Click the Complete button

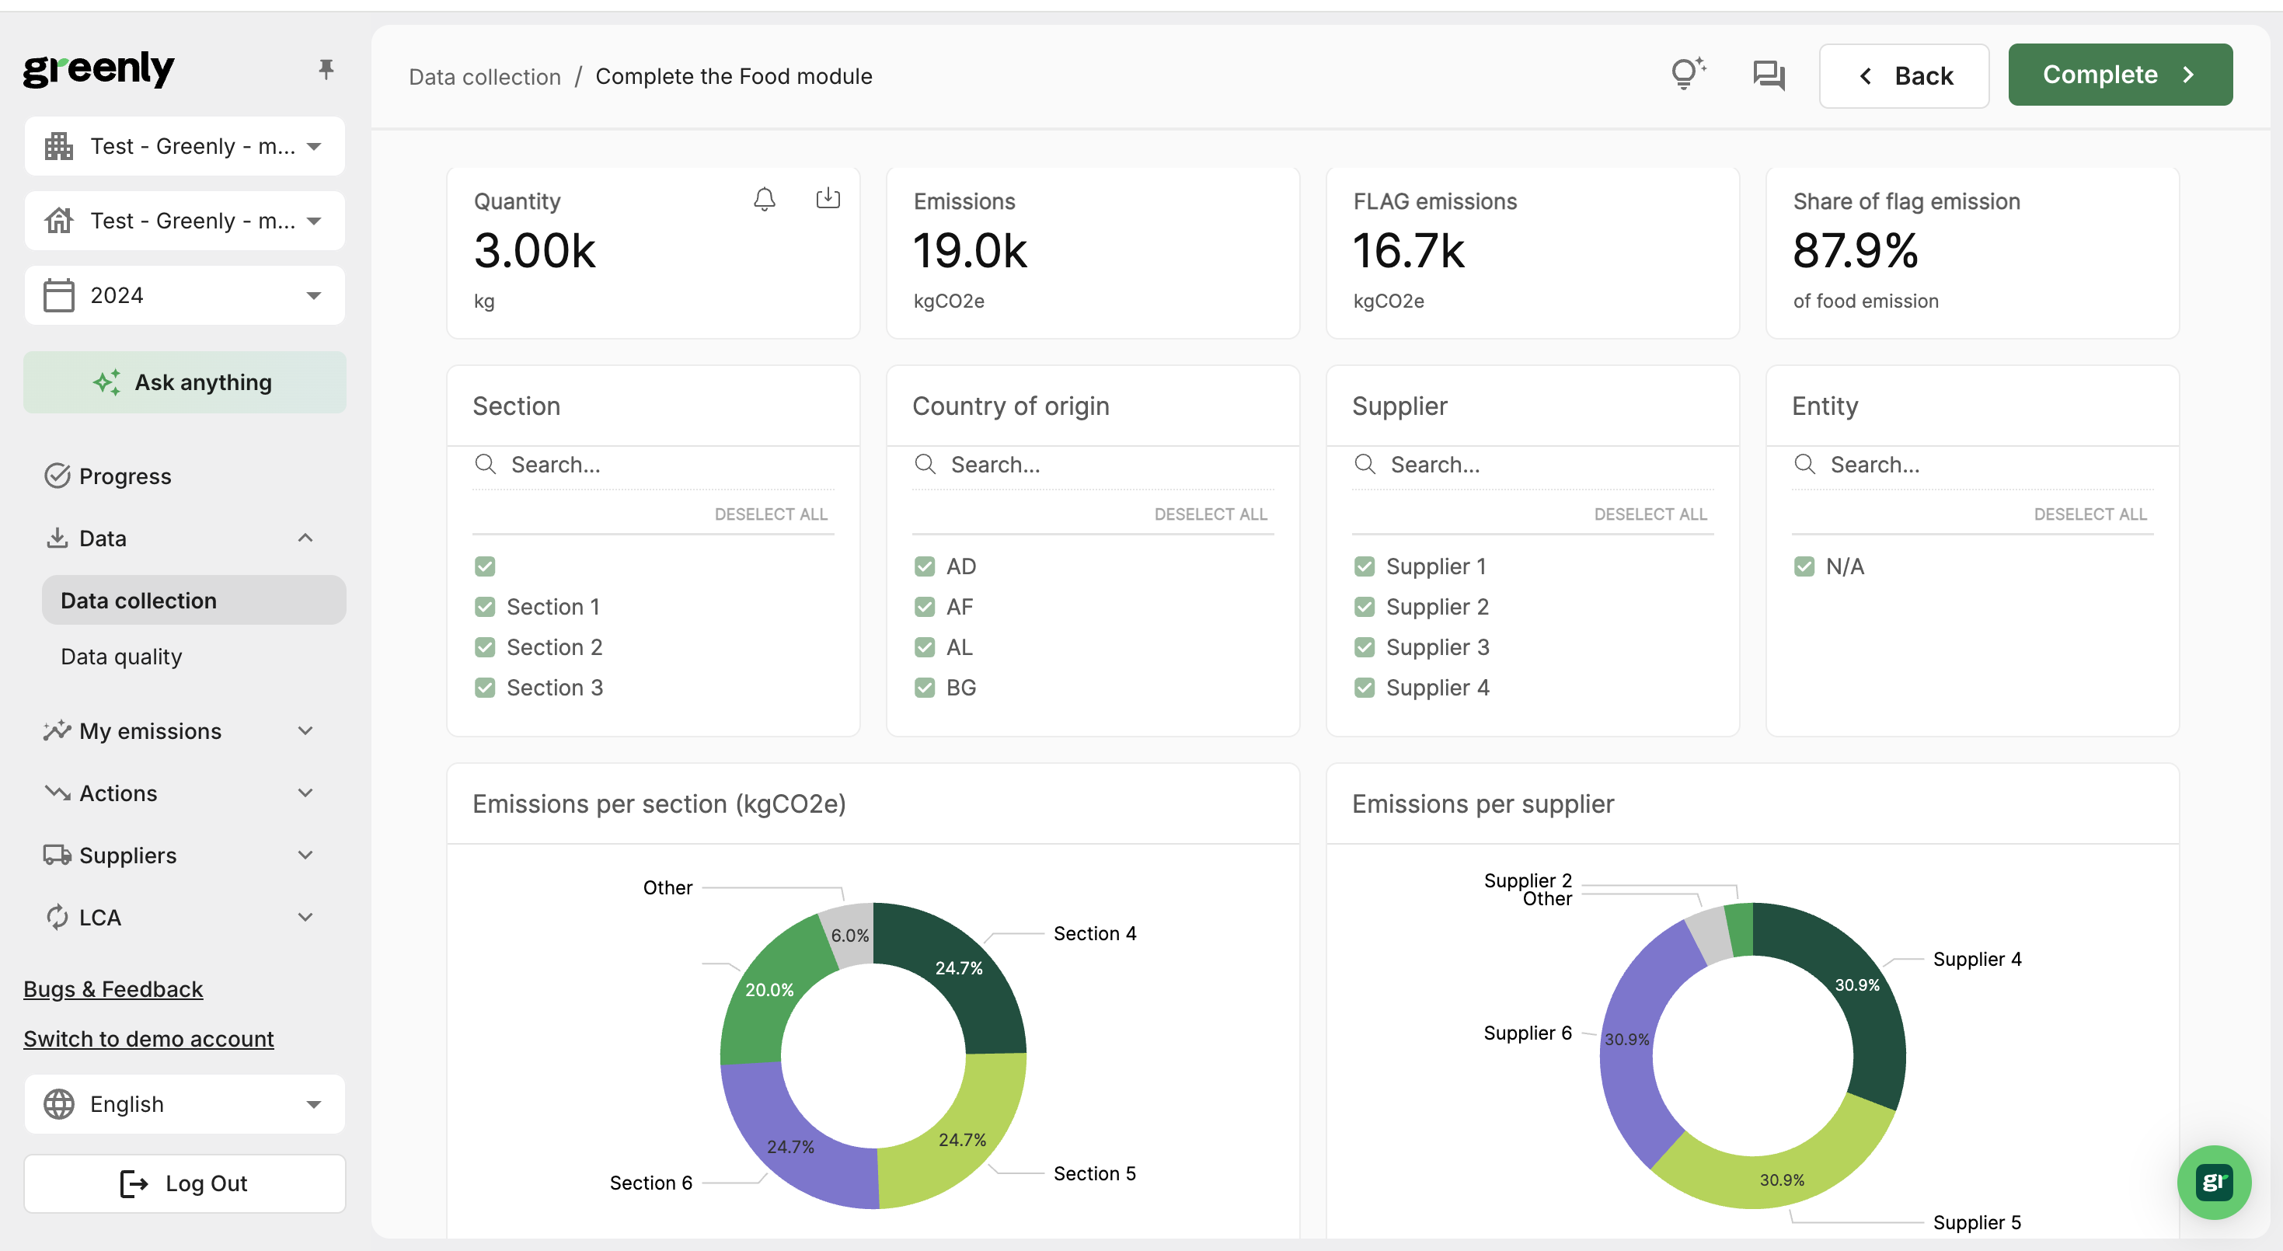(2120, 75)
